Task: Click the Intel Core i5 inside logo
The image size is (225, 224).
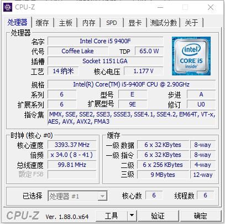Action: [x=191, y=56]
